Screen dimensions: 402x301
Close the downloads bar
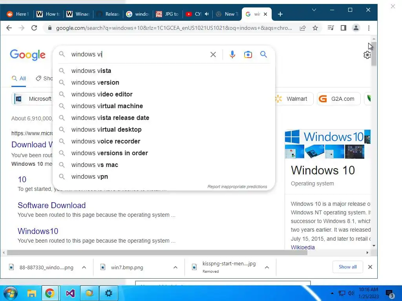click(370, 267)
